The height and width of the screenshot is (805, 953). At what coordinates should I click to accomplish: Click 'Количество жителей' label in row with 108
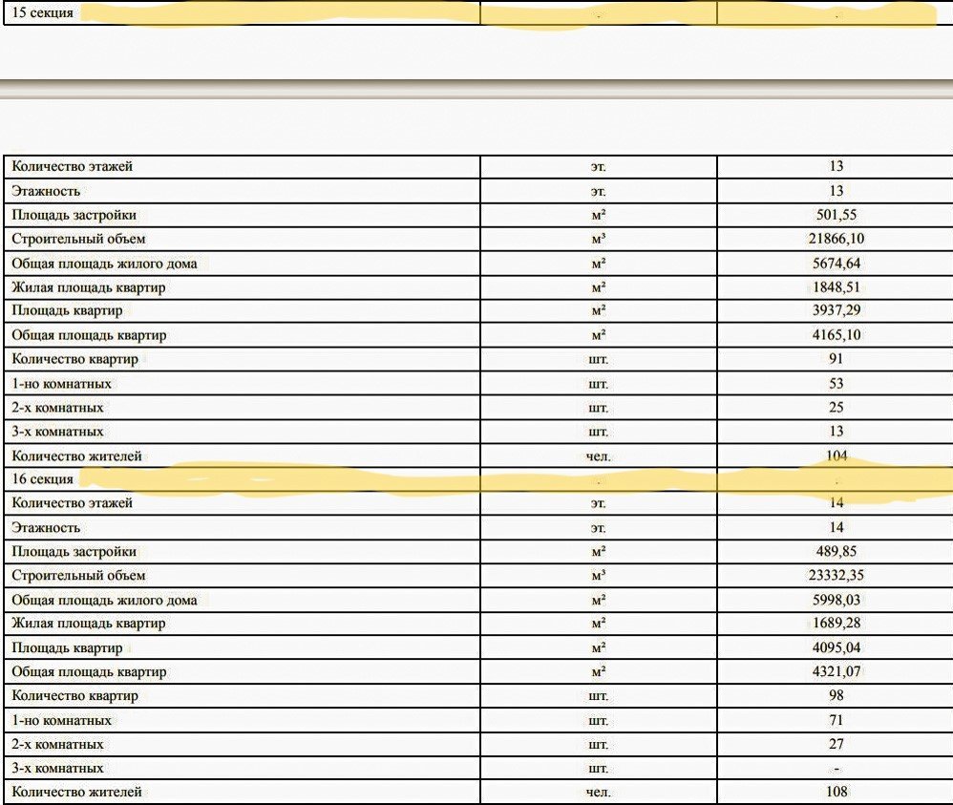[76, 793]
